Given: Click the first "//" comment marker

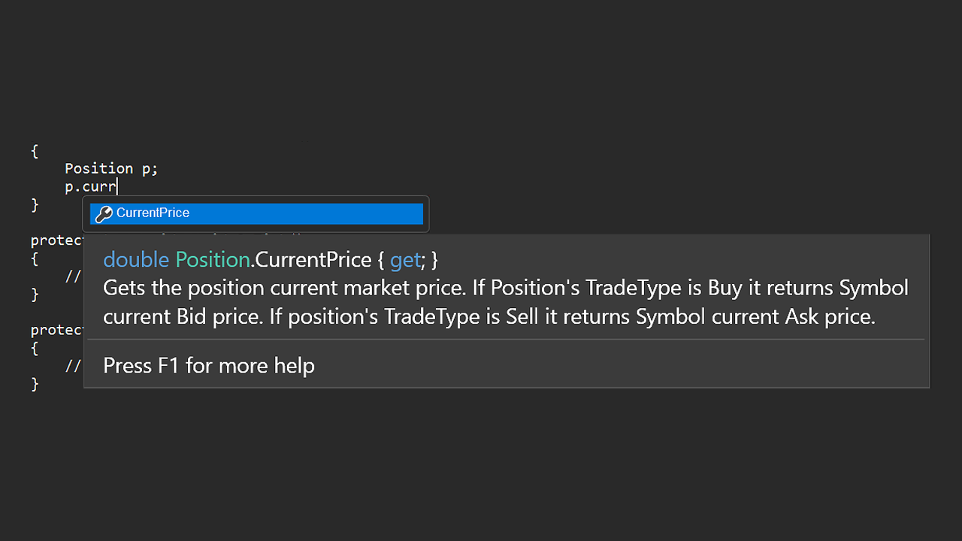Looking at the screenshot, I should pyautogui.click(x=73, y=277).
